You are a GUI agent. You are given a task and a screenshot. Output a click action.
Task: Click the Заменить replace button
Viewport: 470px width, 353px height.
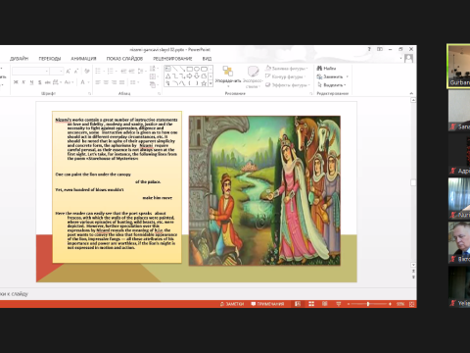tap(332, 76)
